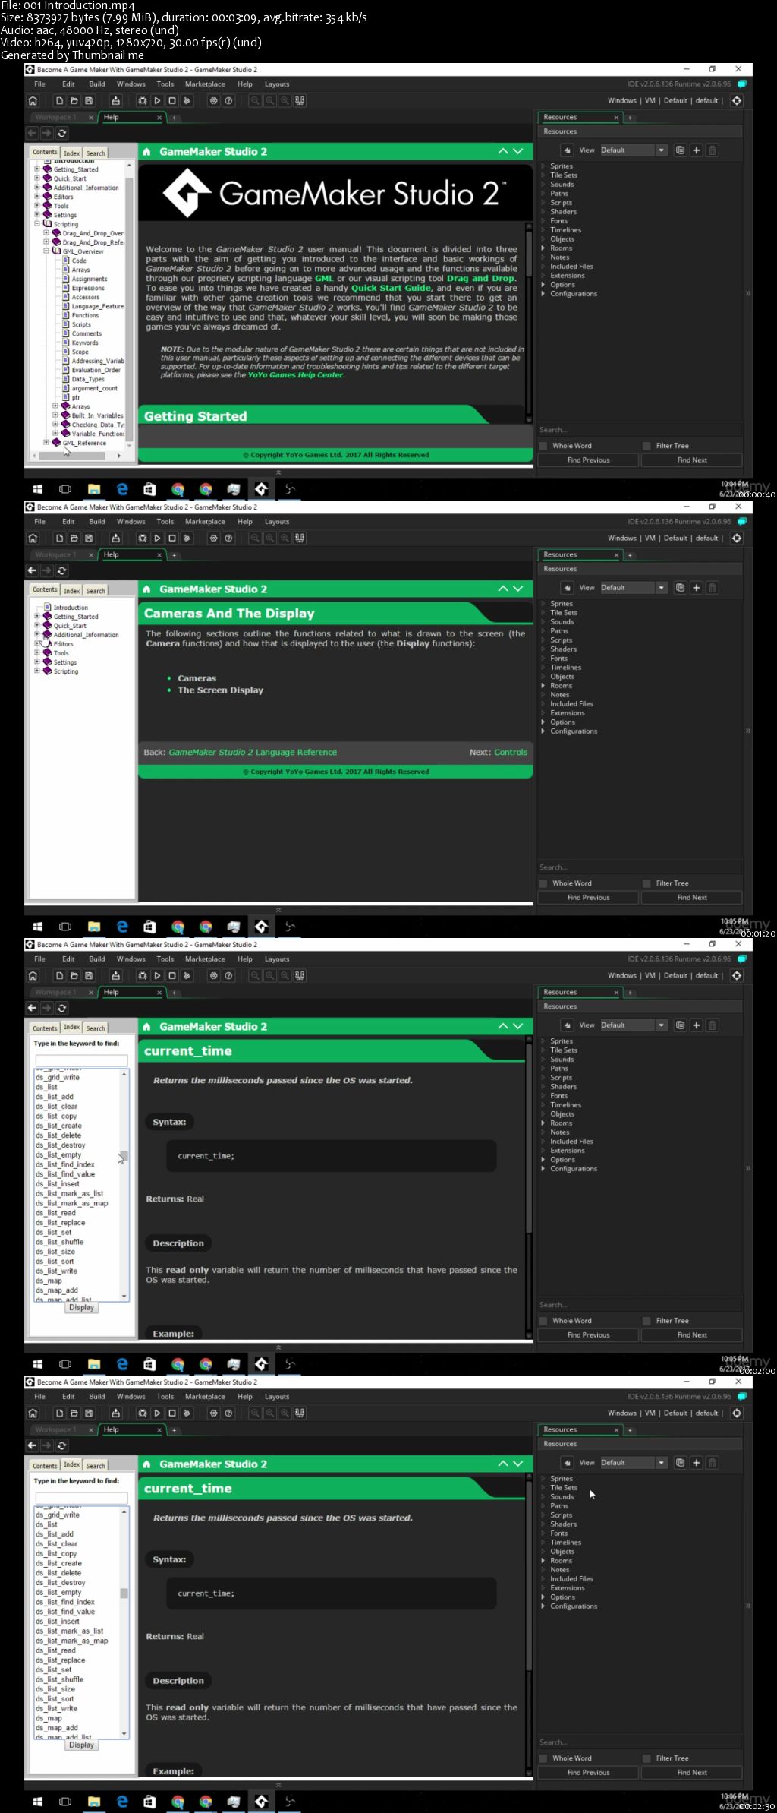Click GameMaker taskbar icon in the 00:02:30 frame
Screen dimensions: 777x1813
pyautogui.click(x=262, y=1802)
